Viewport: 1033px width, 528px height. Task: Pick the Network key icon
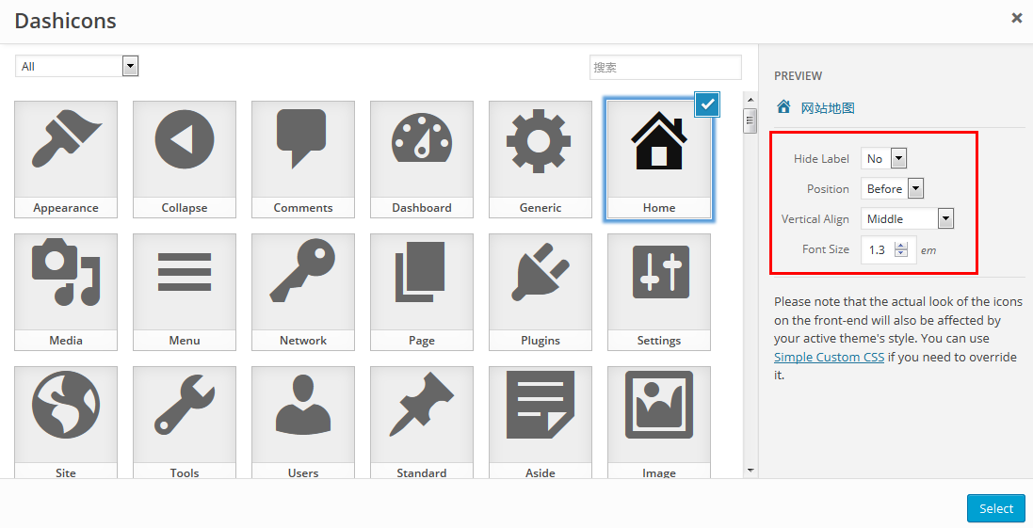(x=303, y=281)
